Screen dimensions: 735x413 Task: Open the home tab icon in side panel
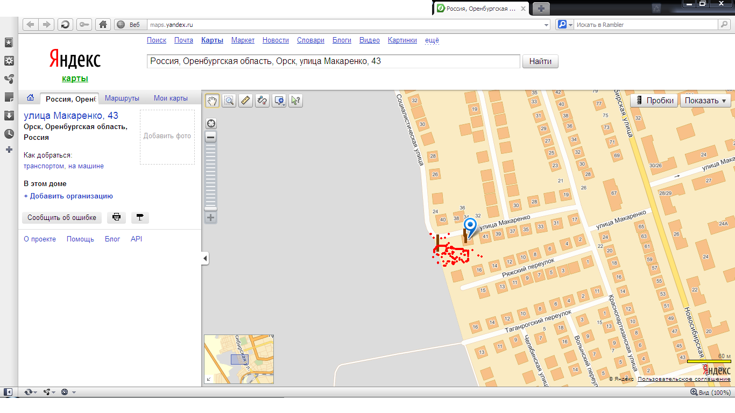30,98
